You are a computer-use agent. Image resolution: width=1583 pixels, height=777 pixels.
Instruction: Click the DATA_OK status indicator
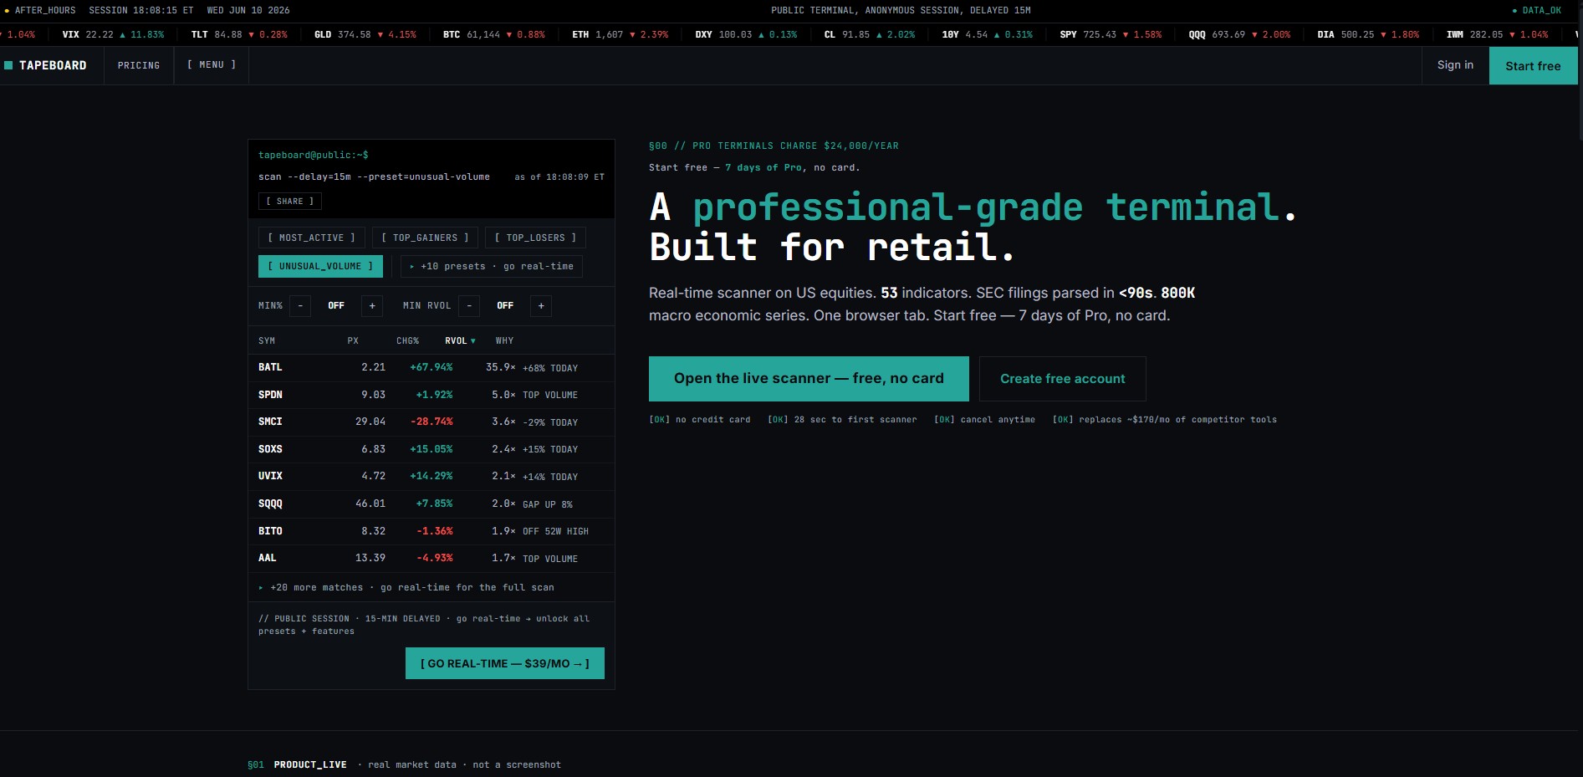pyautogui.click(x=1537, y=11)
